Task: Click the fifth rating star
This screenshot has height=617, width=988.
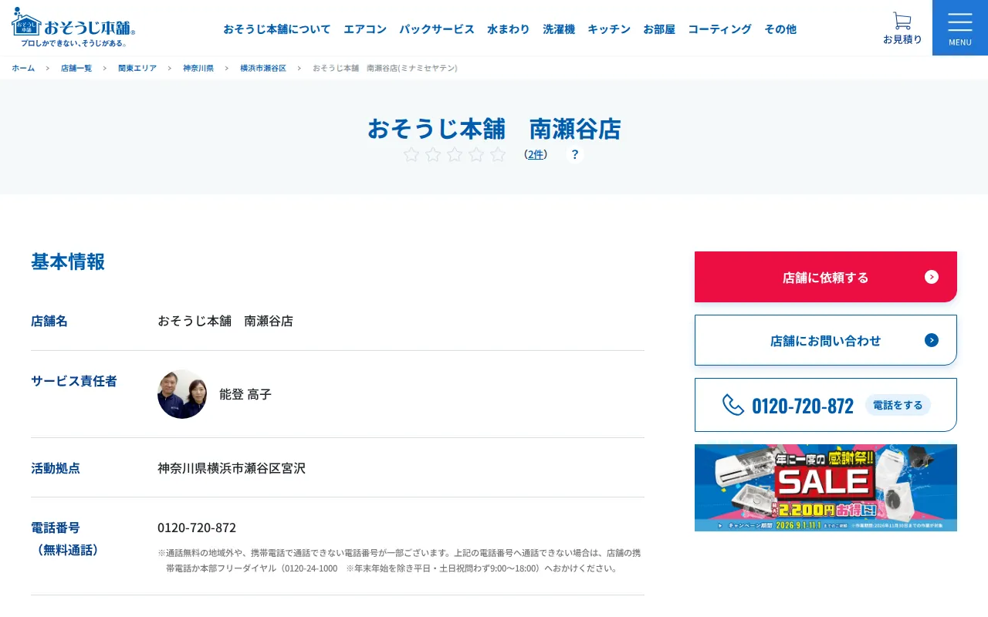Action: 498,154
